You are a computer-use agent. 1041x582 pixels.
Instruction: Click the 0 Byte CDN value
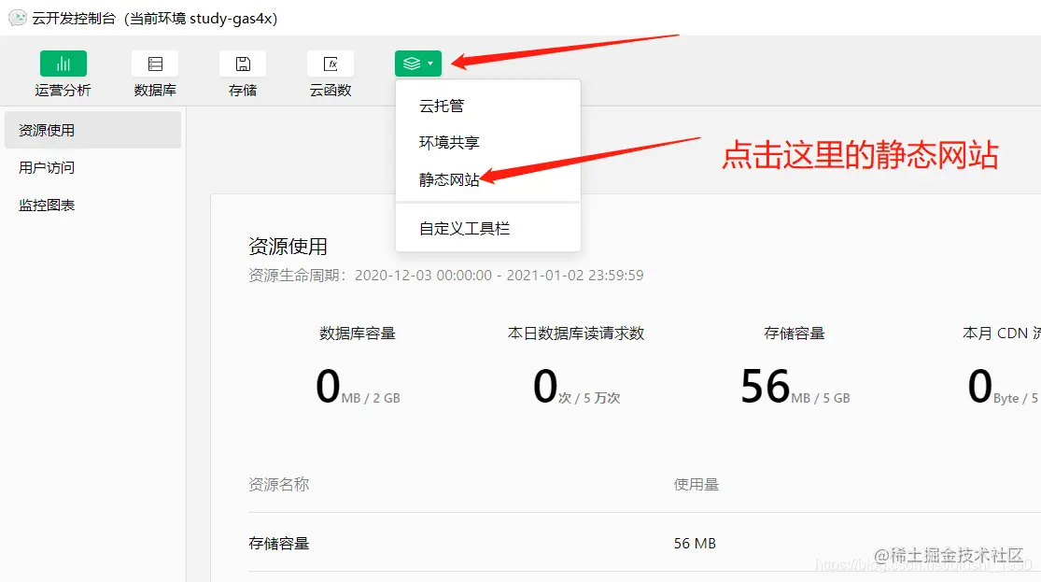(1003, 387)
